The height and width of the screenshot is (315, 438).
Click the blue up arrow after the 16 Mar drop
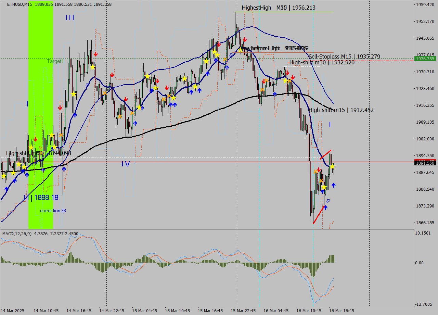(334, 186)
